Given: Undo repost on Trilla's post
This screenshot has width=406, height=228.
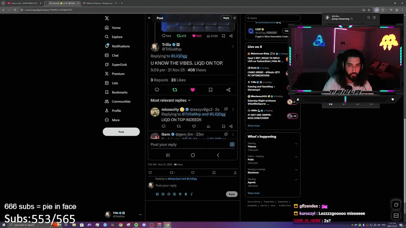Looking at the screenshot, I should coord(175,90).
